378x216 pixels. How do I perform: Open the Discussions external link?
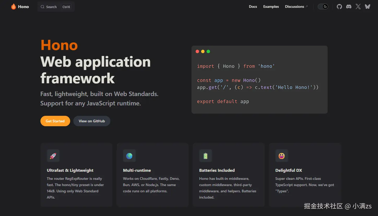tap(296, 7)
